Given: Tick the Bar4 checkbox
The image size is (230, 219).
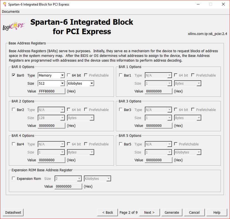Looking at the screenshot, I should pyautogui.click(x=14, y=144).
